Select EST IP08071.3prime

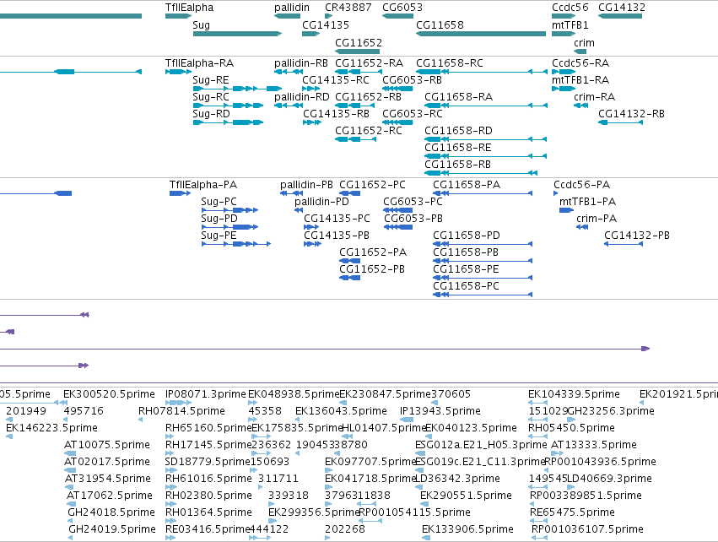pos(206,394)
